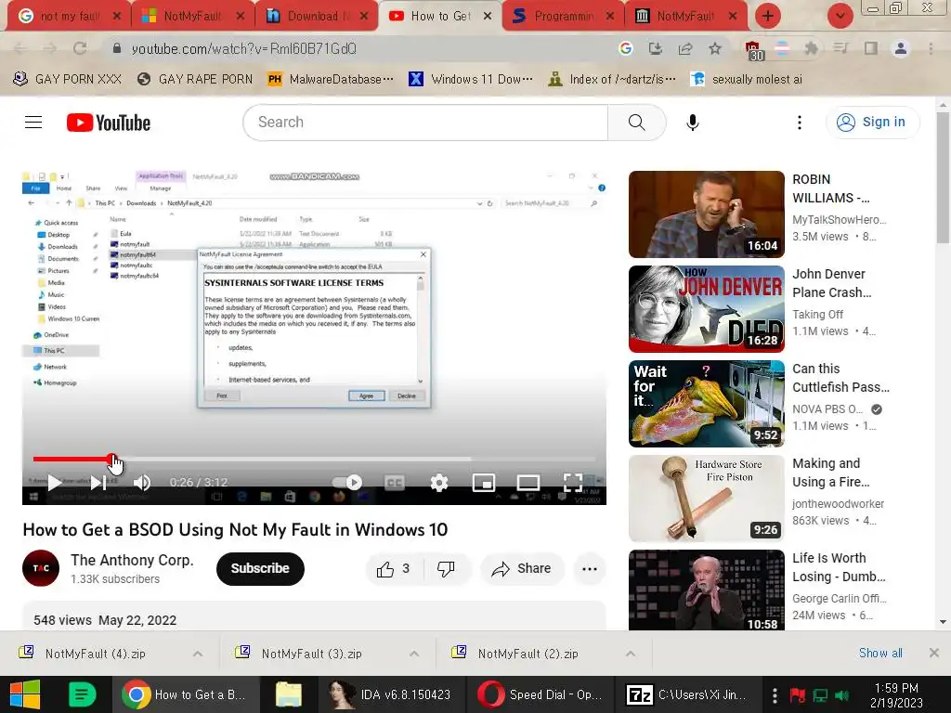
Task: Open Chrome three-dot menu
Action: point(931,48)
